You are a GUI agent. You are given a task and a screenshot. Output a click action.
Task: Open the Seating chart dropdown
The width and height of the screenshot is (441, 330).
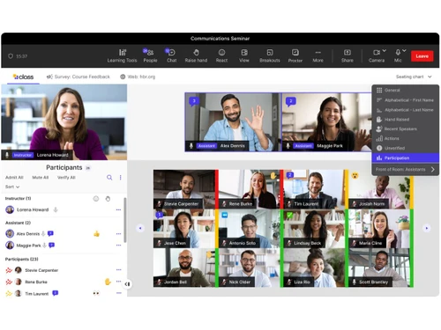click(x=414, y=77)
